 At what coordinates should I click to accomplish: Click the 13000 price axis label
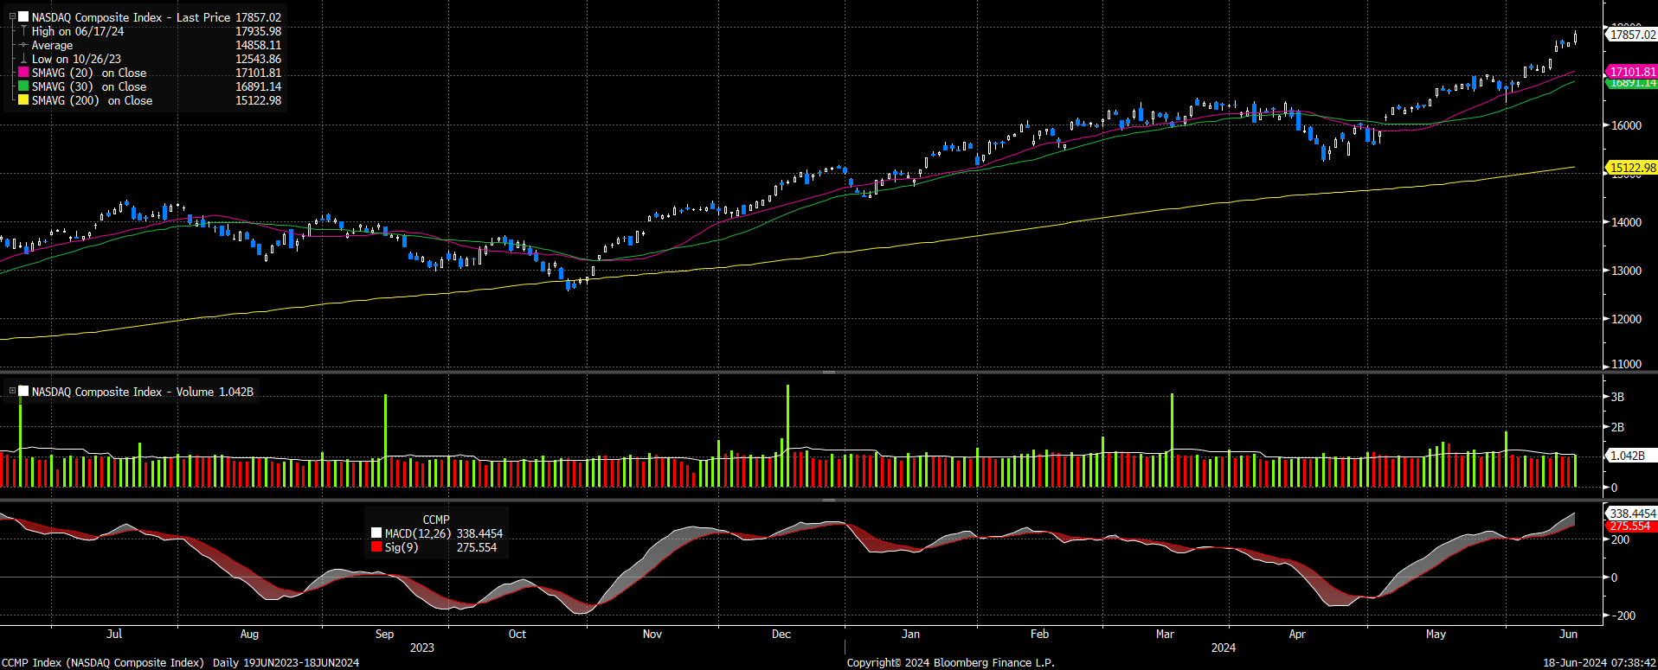click(1626, 271)
